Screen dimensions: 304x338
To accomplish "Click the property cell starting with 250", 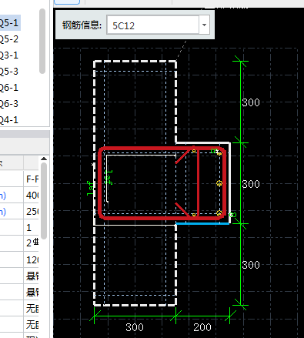I will [32, 212].
